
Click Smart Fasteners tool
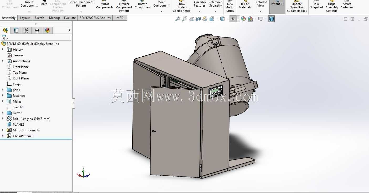347,5
